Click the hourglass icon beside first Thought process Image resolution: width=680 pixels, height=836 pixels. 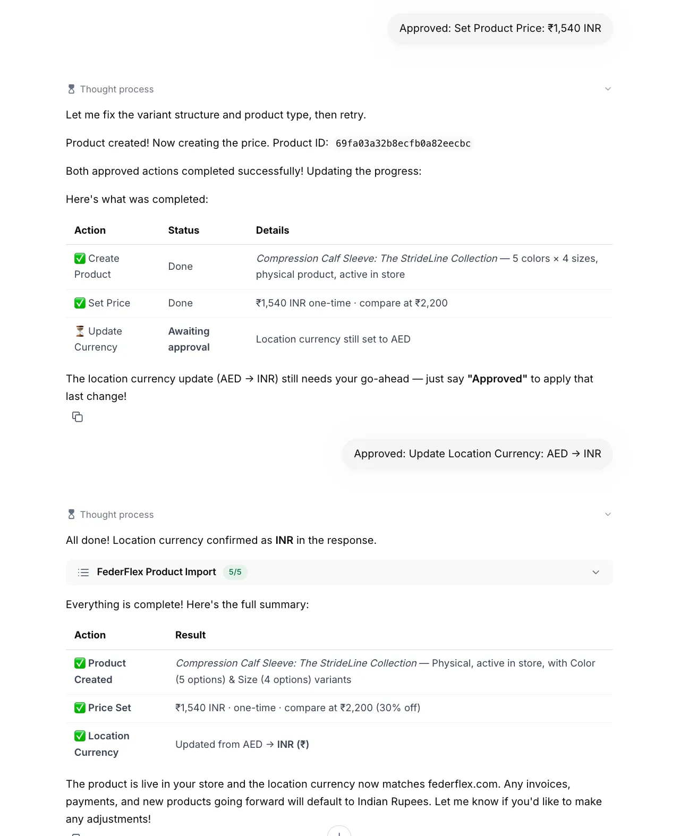click(71, 89)
